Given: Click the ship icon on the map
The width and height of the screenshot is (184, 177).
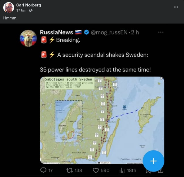Looking at the screenshot, I should [x=124, y=107].
